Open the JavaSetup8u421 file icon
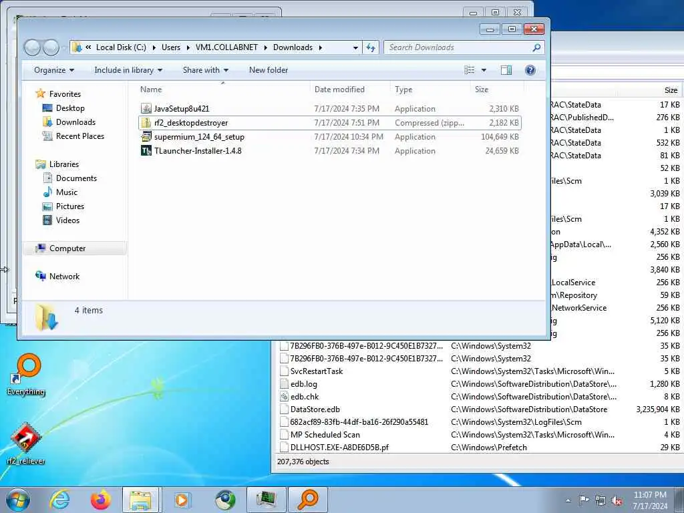This screenshot has height=513, width=684. coord(146,109)
